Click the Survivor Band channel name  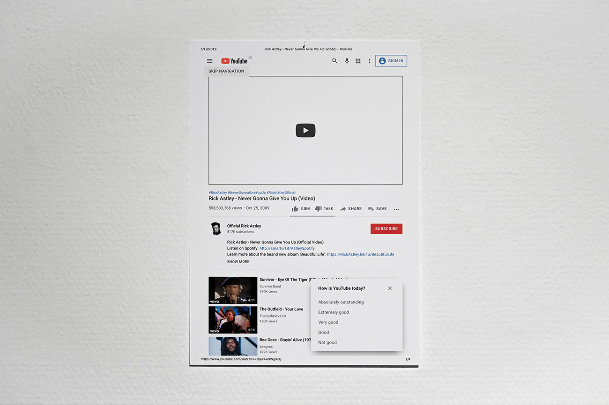pos(270,287)
